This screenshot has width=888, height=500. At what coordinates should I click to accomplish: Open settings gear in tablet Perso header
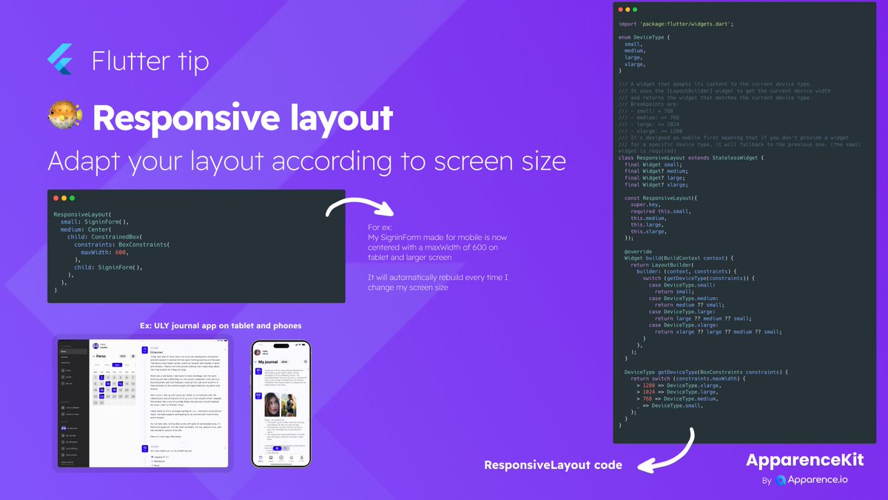tap(133, 356)
